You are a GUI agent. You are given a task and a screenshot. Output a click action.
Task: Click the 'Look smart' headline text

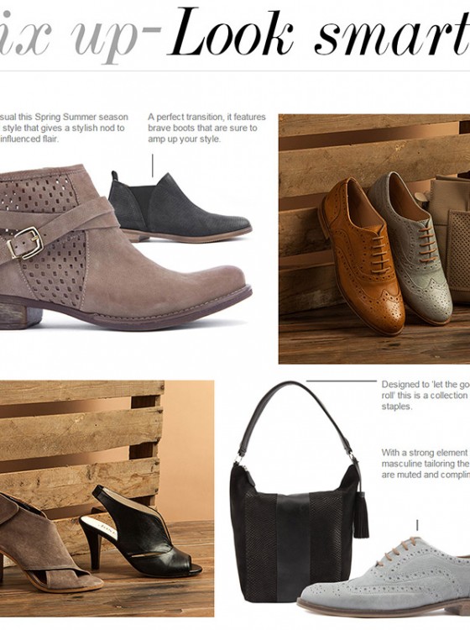pyautogui.click(x=319, y=34)
